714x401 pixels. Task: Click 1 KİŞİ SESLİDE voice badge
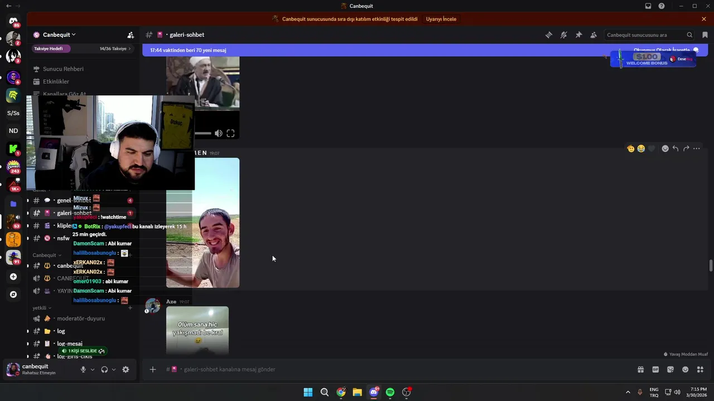click(83, 351)
